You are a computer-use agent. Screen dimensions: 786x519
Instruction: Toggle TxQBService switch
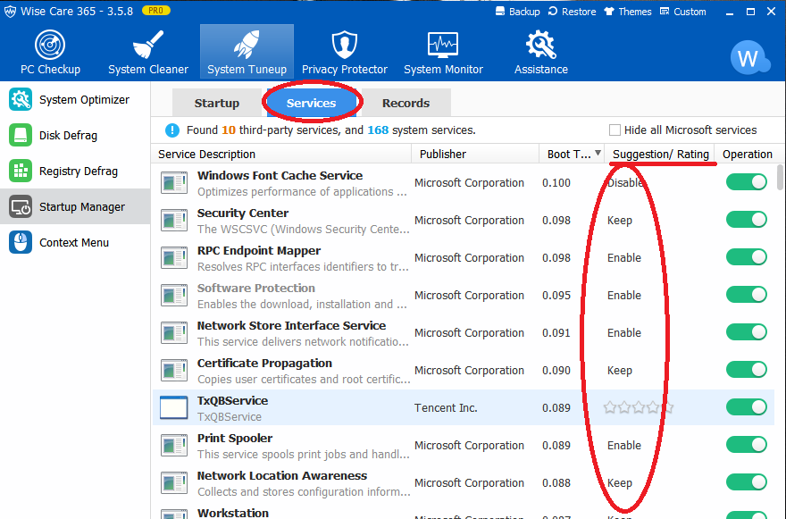click(x=747, y=407)
